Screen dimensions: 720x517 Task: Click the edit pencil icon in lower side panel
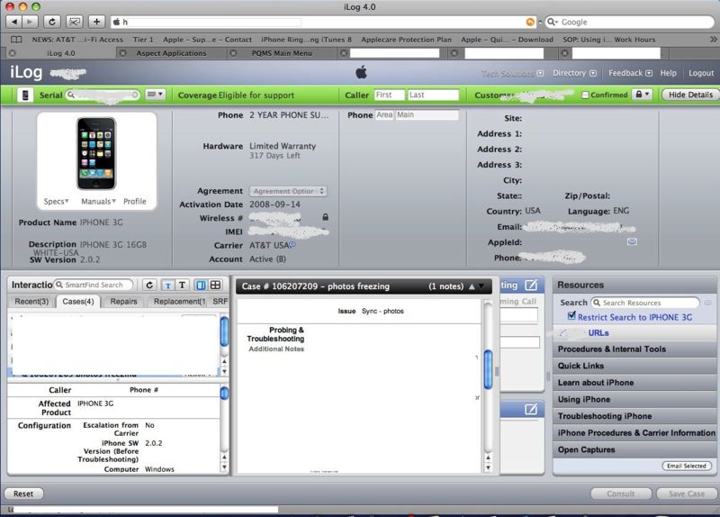[531, 409]
